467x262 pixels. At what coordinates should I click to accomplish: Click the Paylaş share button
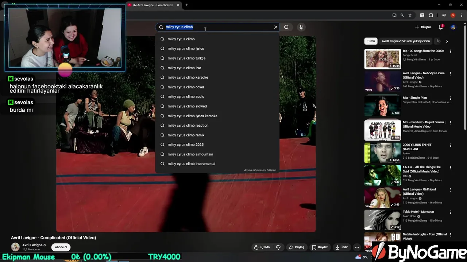coord(296,247)
